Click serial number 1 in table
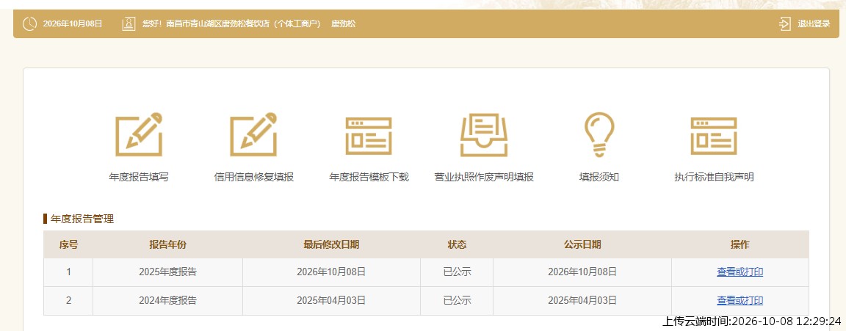Image resolution: width=846 pixels, height=331 pixels. [x=68, y=272]
